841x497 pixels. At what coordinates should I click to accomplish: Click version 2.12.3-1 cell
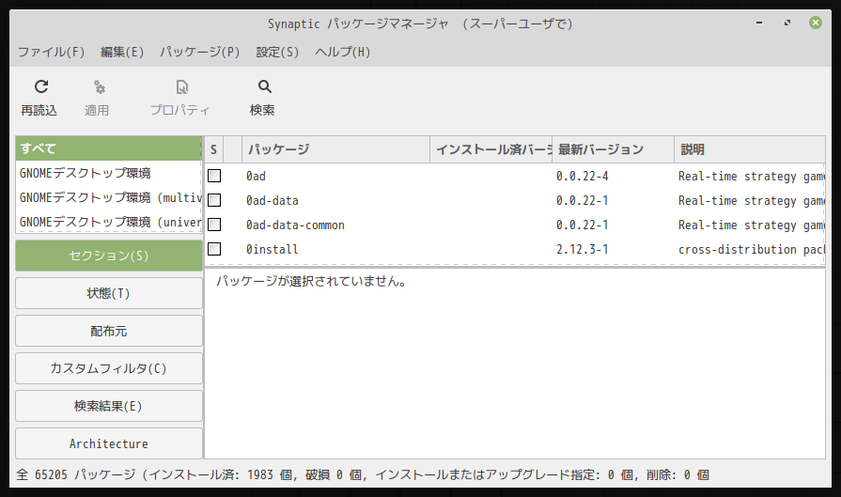click(x=583, y=249)
